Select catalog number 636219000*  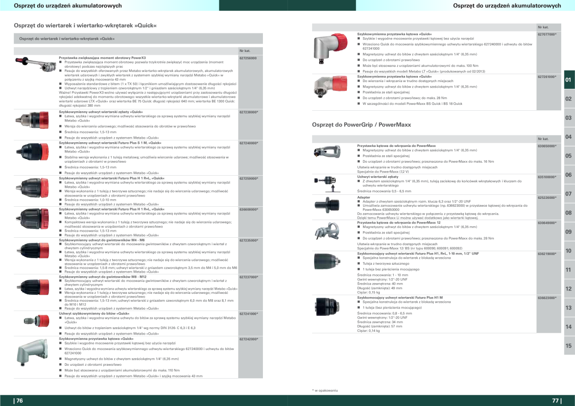click(547, 254)
